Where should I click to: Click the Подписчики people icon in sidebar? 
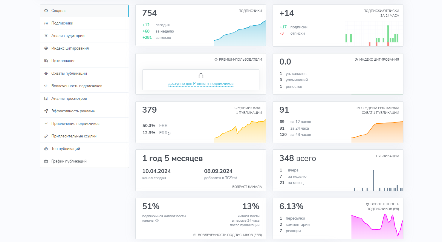tap(46, 23)
